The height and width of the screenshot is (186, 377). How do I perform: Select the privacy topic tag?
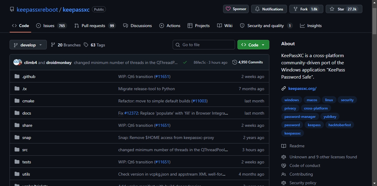click(x=290, y=108)
